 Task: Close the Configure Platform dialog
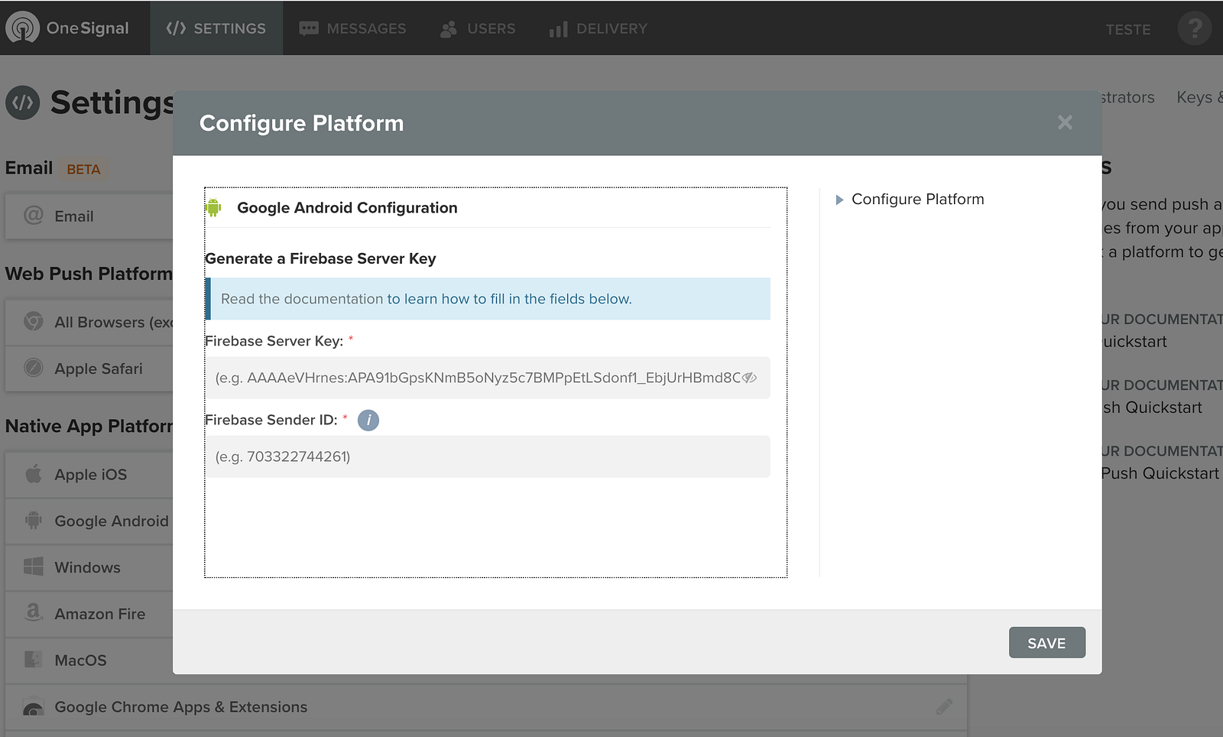tap(1065, 122)
